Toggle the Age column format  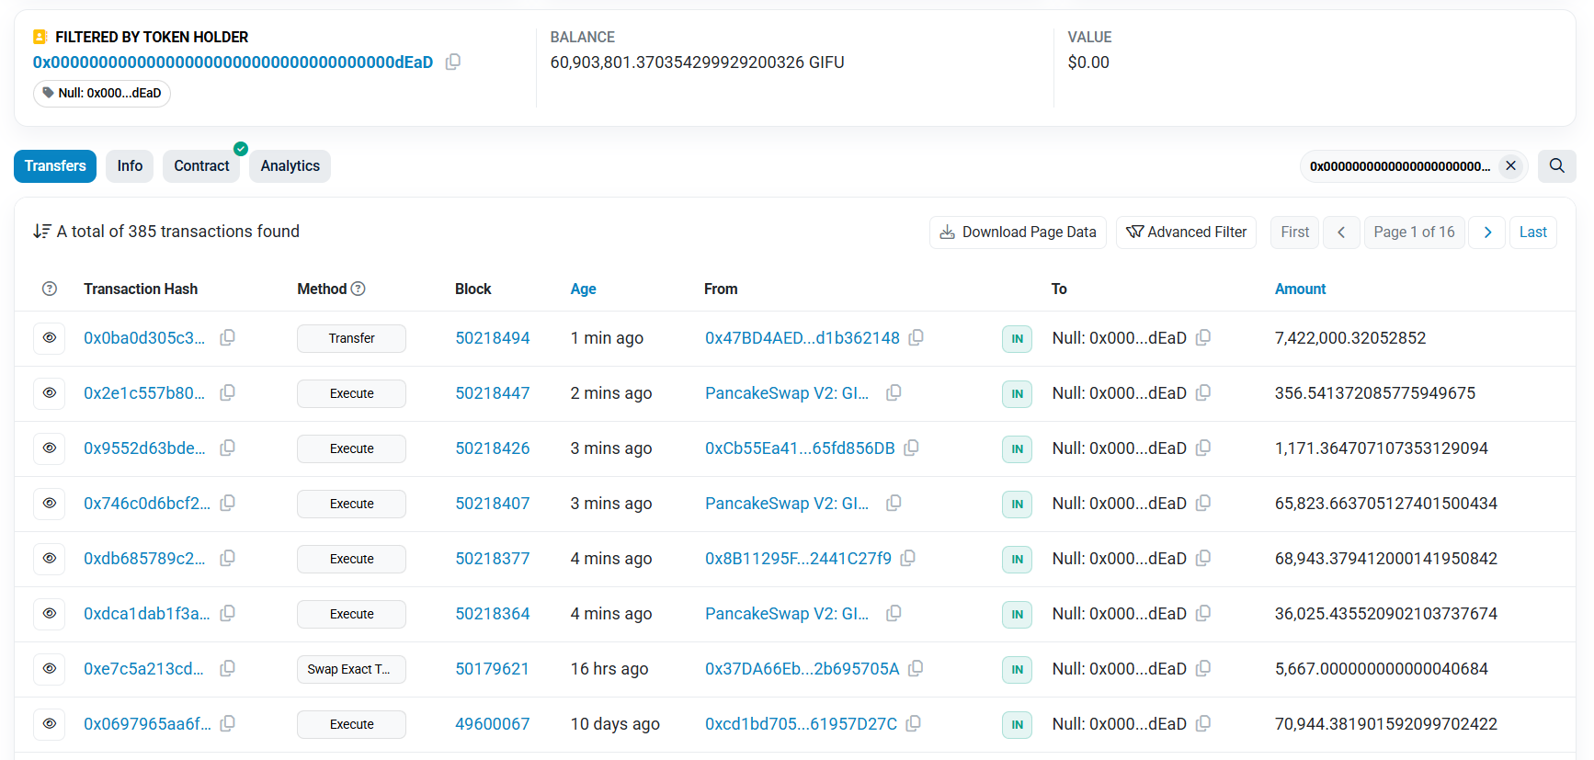click(583, 289)
